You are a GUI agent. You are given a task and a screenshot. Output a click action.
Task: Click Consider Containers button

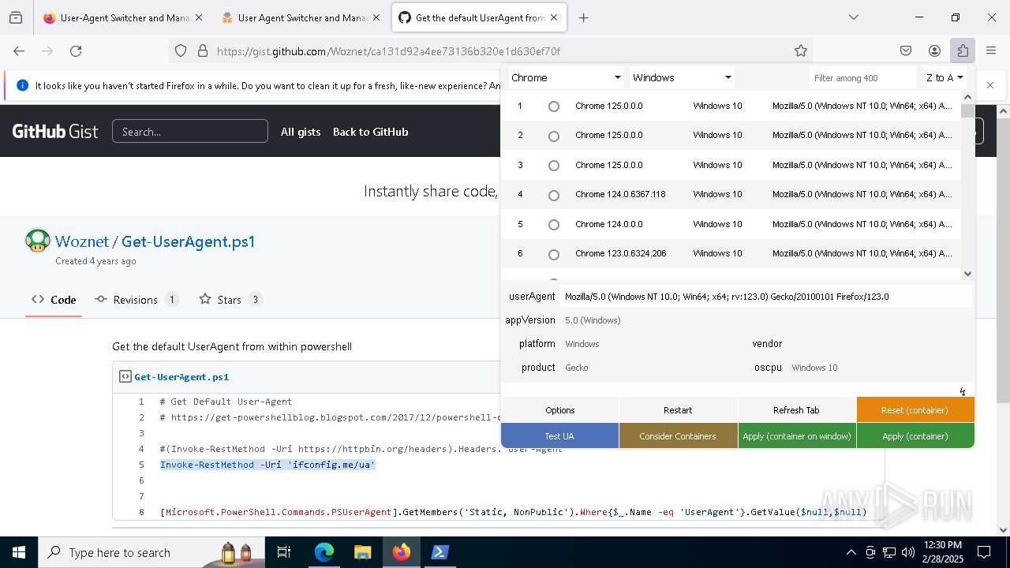[678, 436]
